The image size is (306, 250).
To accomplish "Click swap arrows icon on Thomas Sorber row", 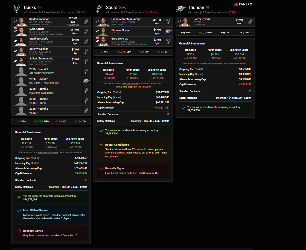I will [97, 31].
